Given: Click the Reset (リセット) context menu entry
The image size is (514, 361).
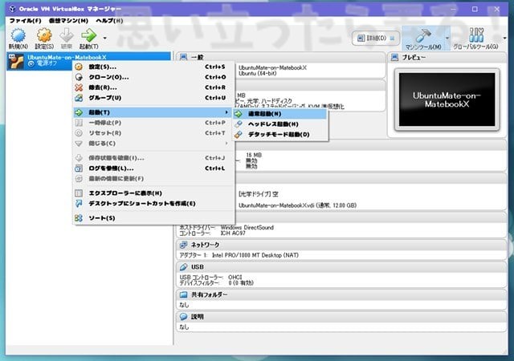Looking at the screenshot, I should [x=153, y=133].
